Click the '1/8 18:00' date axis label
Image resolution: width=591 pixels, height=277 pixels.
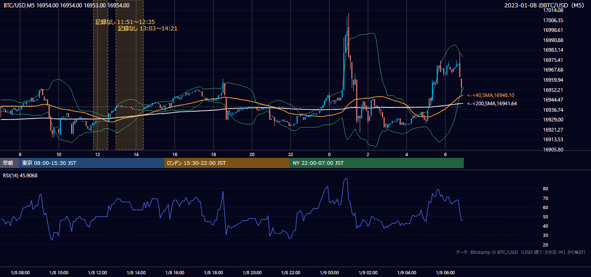click(x=213, y=273)
